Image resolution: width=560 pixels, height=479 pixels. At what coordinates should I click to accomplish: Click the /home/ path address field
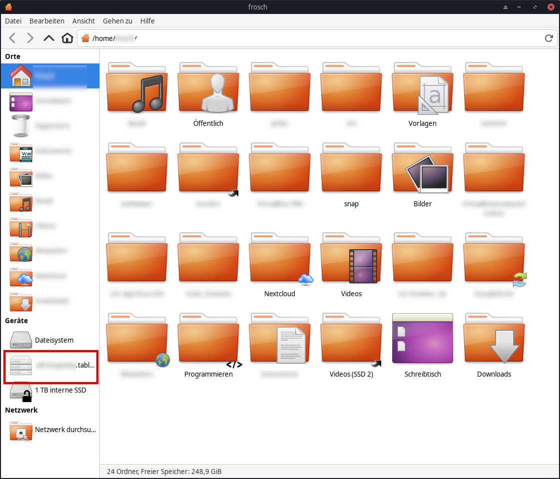click(310, 38)
